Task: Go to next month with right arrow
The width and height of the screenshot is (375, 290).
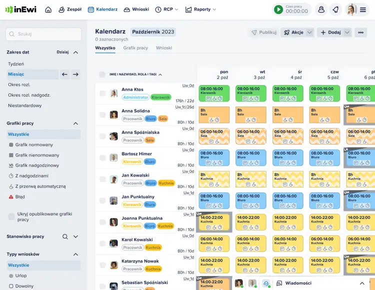Action: (75, 74)
